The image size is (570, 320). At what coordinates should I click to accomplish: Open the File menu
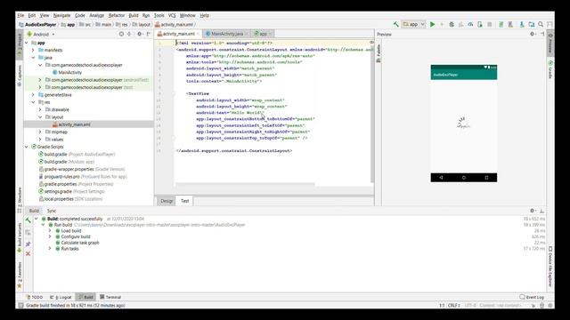20,15
